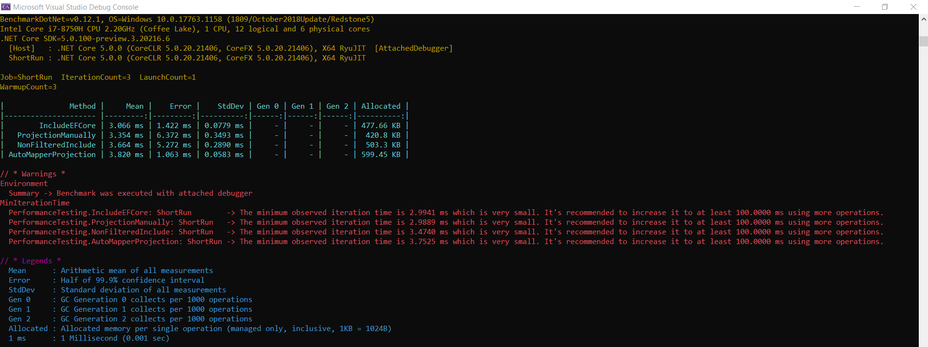The height and width of the screenshot is (347, 928).
Task: Click the '// * Legends *' heading
Action: tap(30, 261)
